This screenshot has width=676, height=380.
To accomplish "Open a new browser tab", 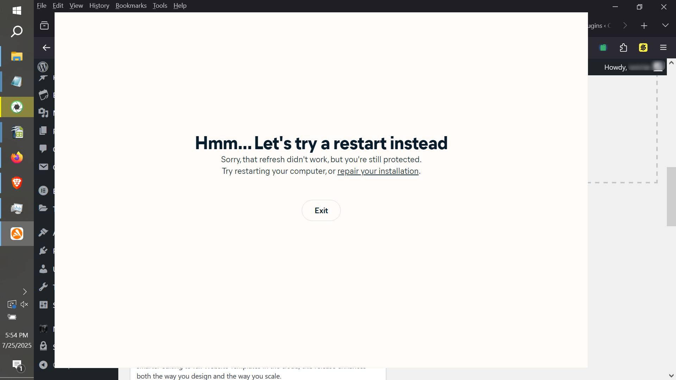I will point(644,26).
